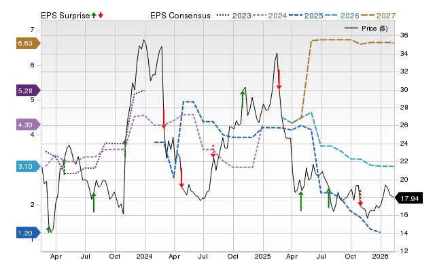Click solid green surprise arrow near August 2023

(94, 203)
